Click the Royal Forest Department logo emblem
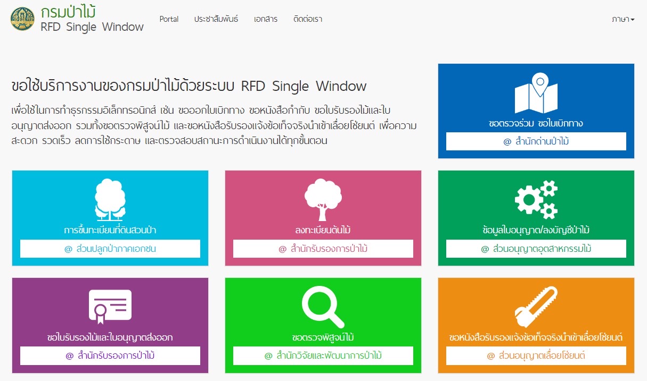Image resolution: width=647 pixels, height=381 pixels. pyautogui.click(x=22, y=19)
